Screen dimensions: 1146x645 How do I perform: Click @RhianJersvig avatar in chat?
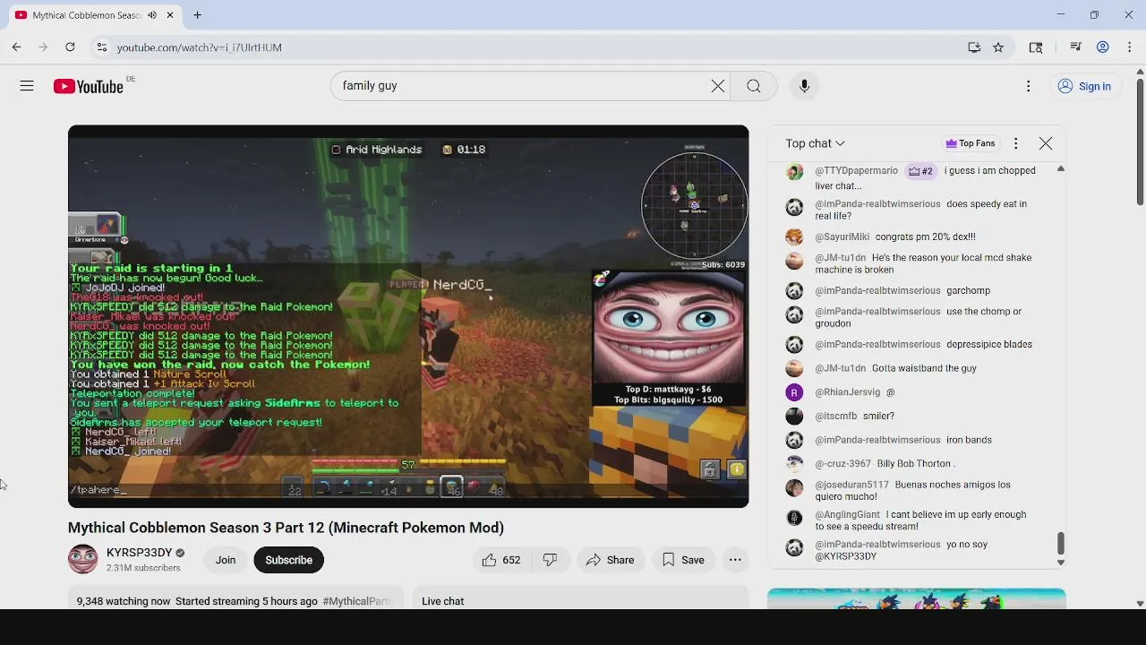[794, 392]
